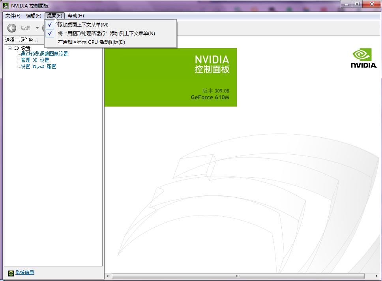382x281 pixels.
Task: Open the 帮助(H) menu
Action: tap(75, 16)
